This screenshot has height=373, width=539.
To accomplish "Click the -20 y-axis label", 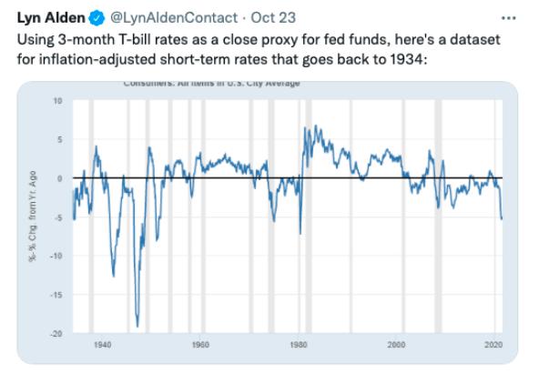I will [56, 334].
